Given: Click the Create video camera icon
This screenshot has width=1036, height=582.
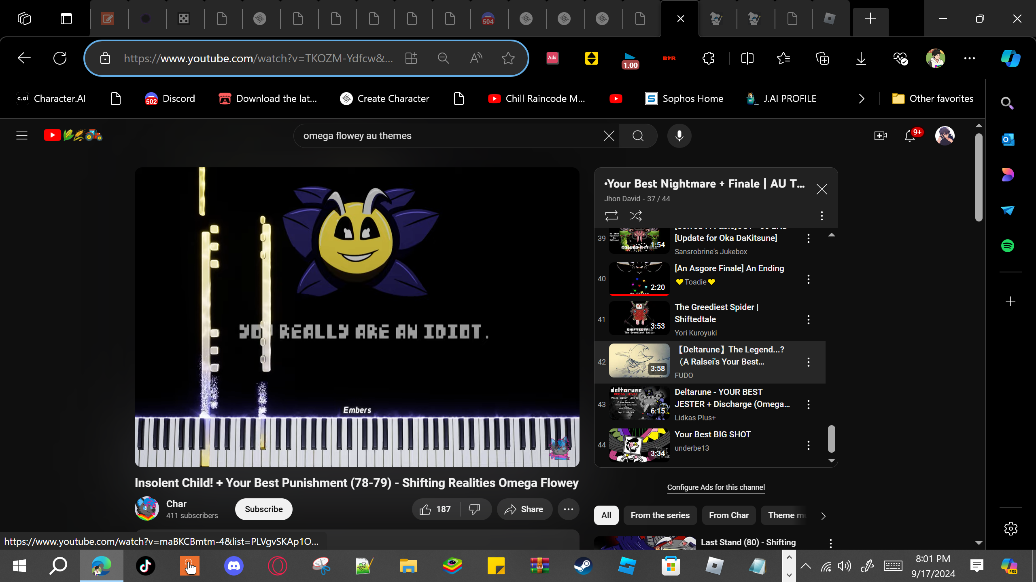Looking at the screenshot, I should (x=880, y=136).
